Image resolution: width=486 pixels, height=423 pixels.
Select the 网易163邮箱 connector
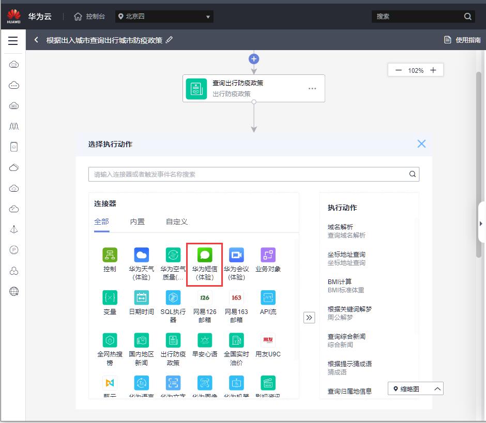(236, 307)
